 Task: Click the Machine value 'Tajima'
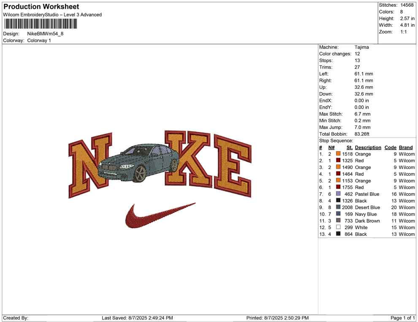pyautogui.click(x=361, y=47)
